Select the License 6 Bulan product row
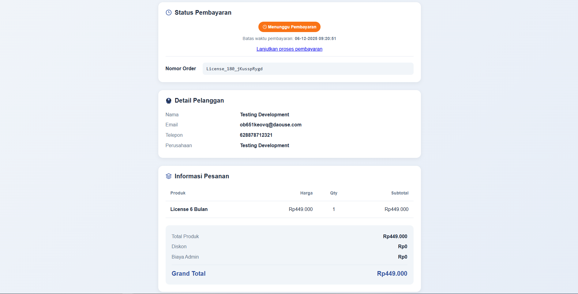578x294 pixels. click(189, 209)
